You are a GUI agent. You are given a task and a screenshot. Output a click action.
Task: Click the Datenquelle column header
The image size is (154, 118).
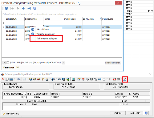111,19
